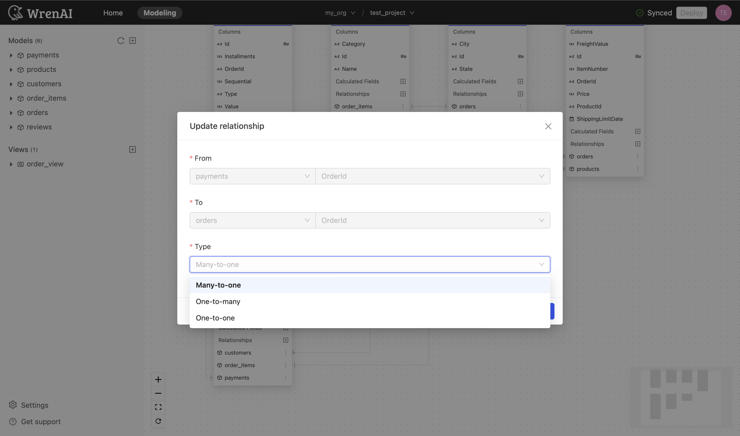Select Many-to-one relationship type
Image resolution: width=740 pixels, height=436 pixels.
point(370,285)
